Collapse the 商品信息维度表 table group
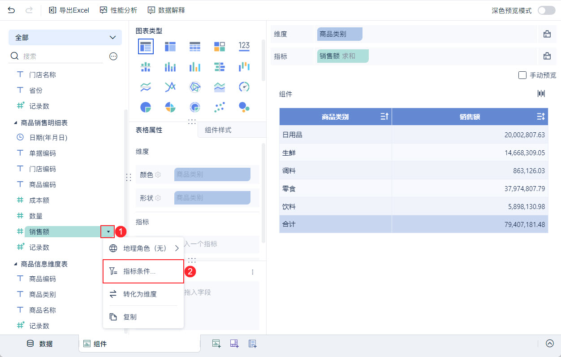Screen dimensions: 561x357 15,264
